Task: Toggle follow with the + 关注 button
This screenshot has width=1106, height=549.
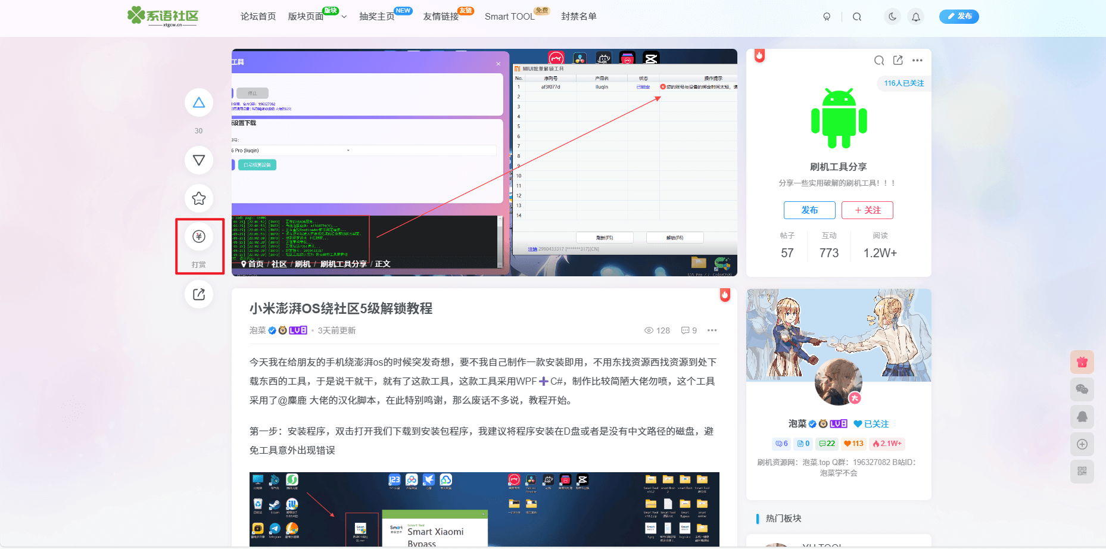Action: [867, 210]
